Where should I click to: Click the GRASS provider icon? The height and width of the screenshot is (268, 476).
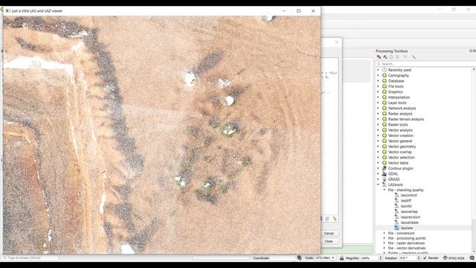pyautogui.click(x=385, y=179)
